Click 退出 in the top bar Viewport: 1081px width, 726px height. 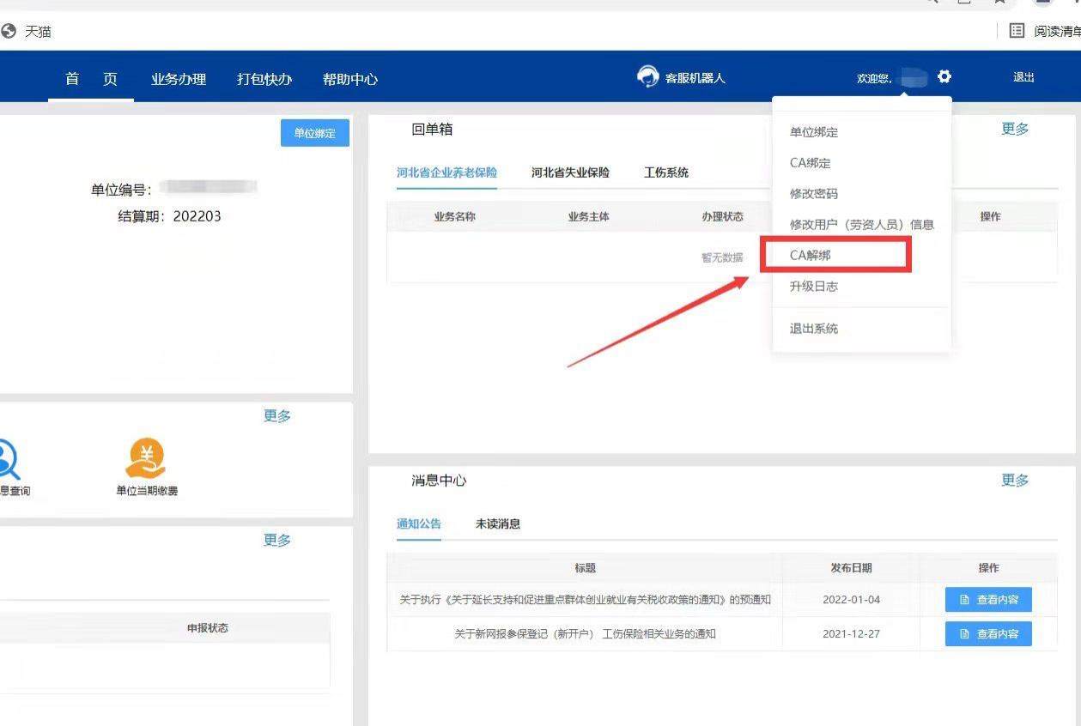click(1023, 77)
